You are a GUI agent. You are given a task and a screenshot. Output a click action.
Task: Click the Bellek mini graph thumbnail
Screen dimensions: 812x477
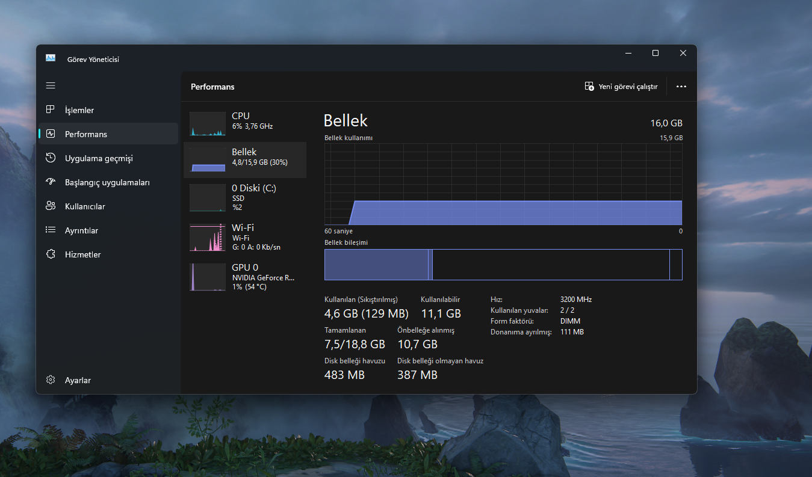pyautogui.click(x=208, y=160)
